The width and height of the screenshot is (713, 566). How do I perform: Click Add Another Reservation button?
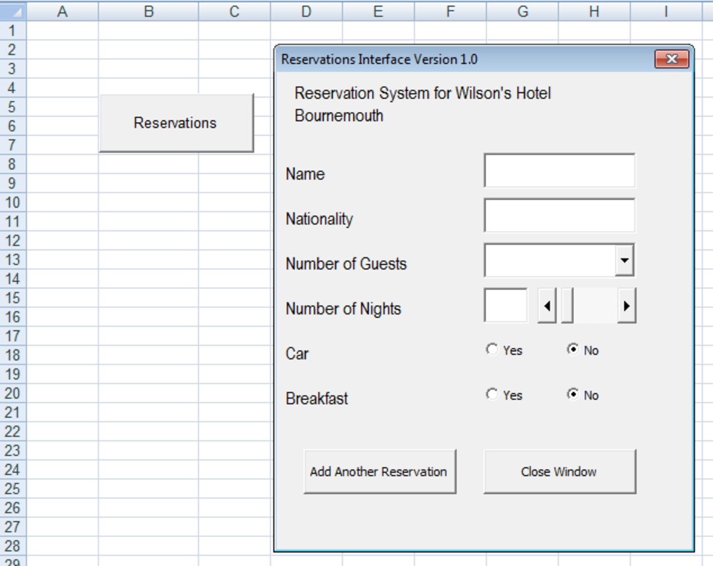(x=379, y=472)
